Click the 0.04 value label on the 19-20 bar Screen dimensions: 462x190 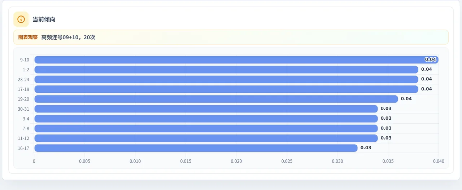tap(406, 99)
